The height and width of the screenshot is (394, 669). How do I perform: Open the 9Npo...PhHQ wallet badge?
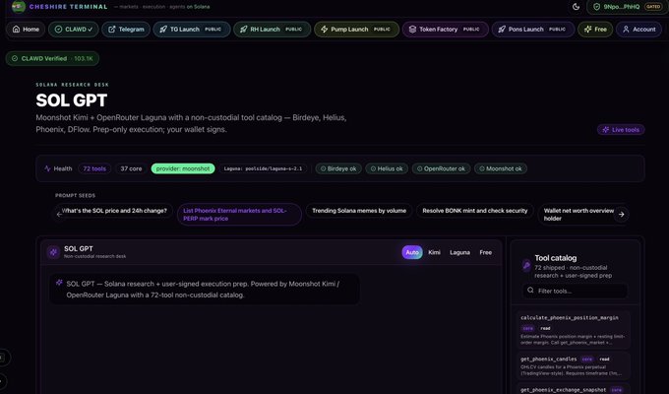[627, 7]
